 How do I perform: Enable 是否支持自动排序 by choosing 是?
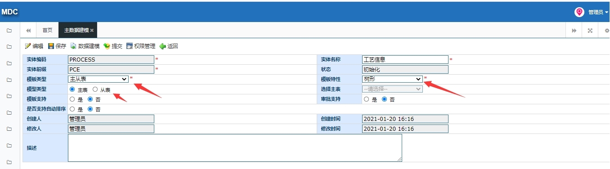pyautogui.click(x=72, y=109)
